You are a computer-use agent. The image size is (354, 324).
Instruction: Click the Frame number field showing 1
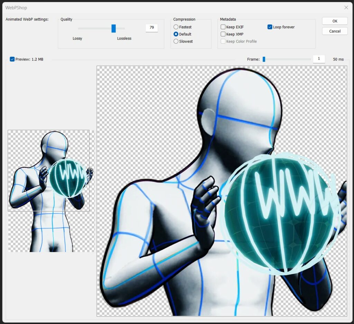[319, 59]
